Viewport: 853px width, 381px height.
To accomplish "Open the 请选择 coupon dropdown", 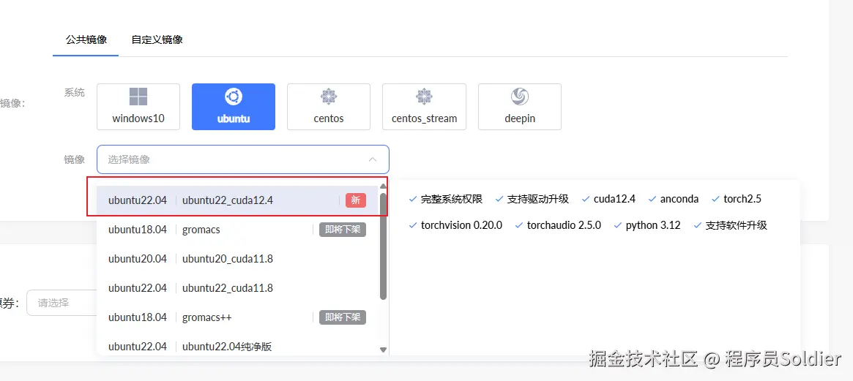I will click(x=62, y=303).
